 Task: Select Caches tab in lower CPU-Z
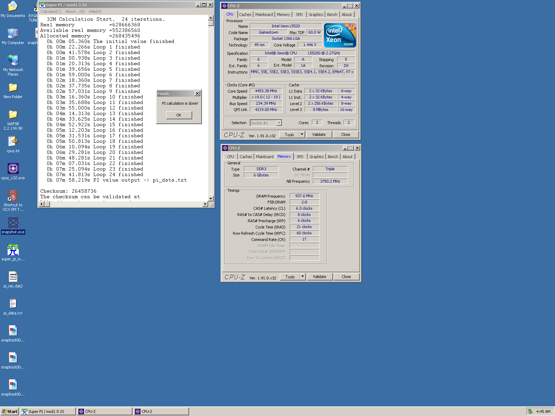coord(246,157)
